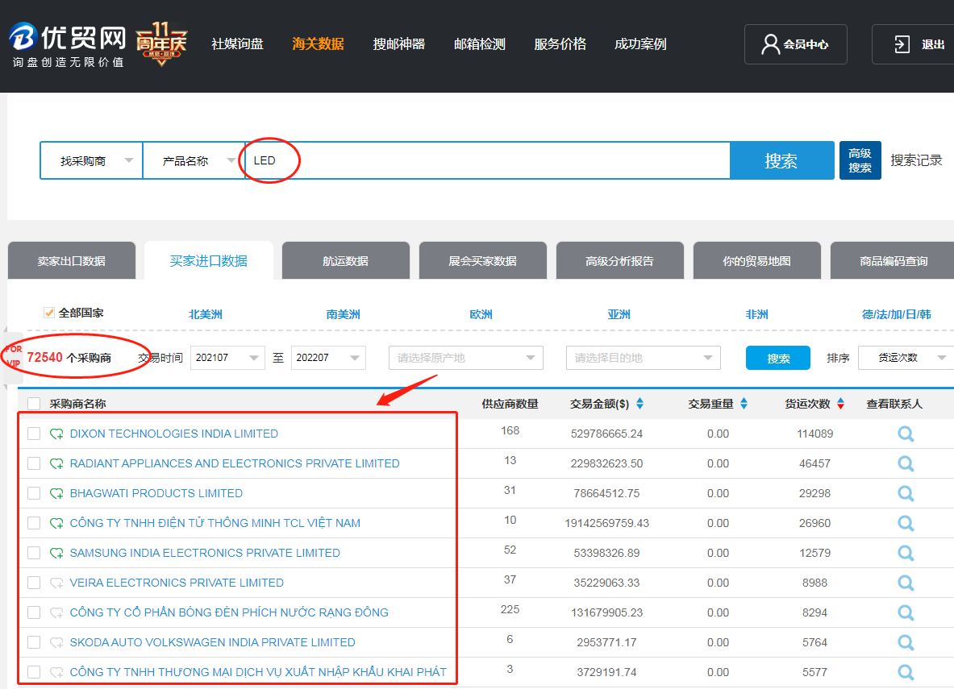This screenshot has height=689, width=954.
Task: Sort by 交易金额 using its arrow icon
Action: point(639,403)
